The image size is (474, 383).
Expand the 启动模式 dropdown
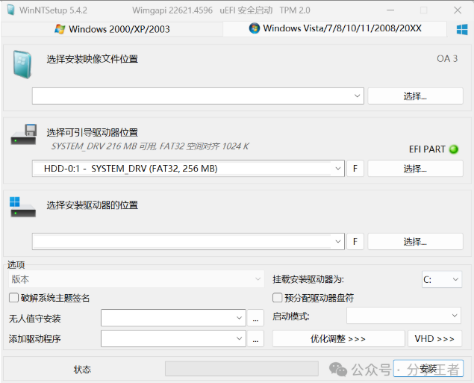point(455,317)
